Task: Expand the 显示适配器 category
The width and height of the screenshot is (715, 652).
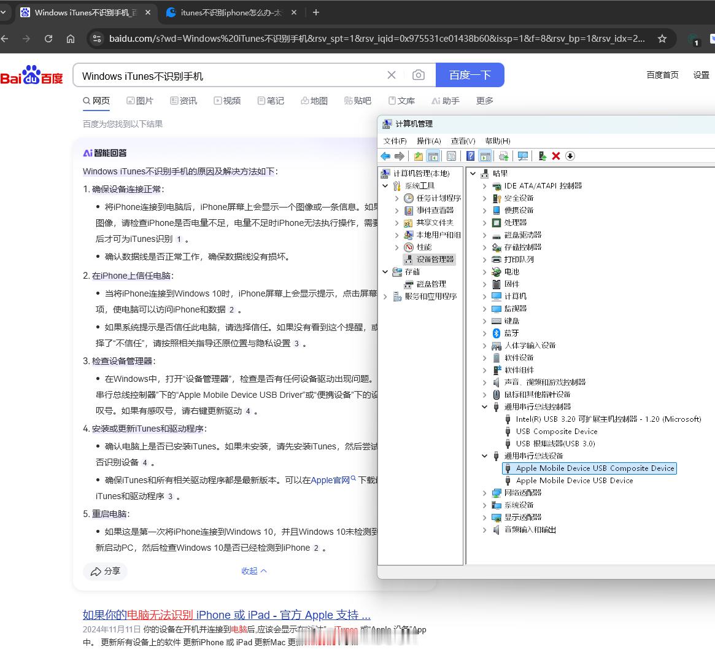Action: (x=485, y=518)
